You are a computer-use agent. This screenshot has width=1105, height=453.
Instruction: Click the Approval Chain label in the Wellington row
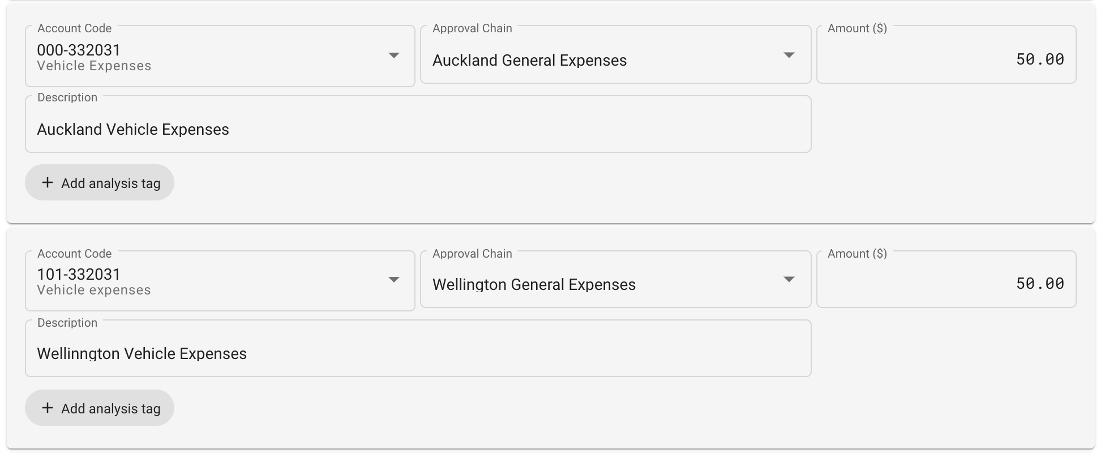(x=472, y=253)
